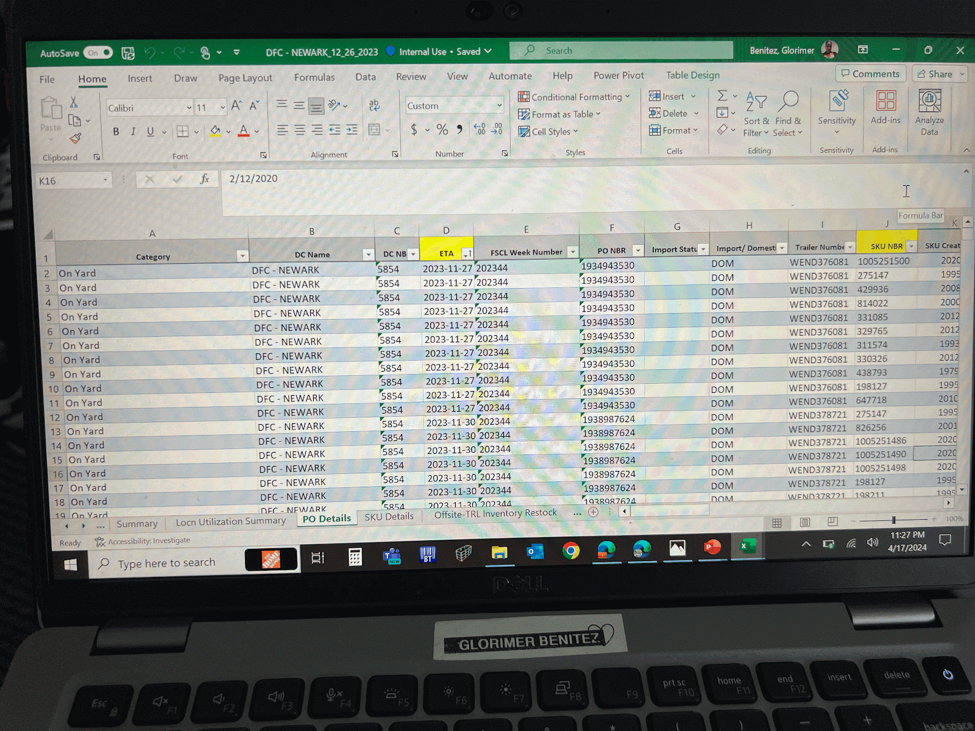
Task: Click the Save icon in title bar
Action: pos(128,53)
